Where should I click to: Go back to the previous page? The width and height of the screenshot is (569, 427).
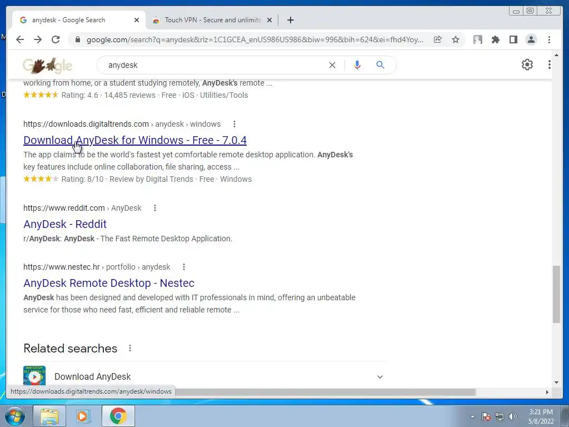click(20, 39)
